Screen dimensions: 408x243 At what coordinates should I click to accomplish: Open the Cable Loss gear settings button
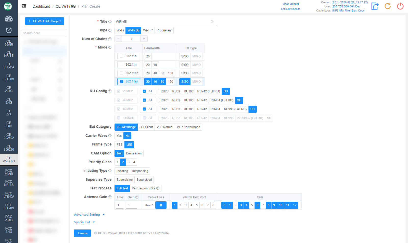pos(161,205)
